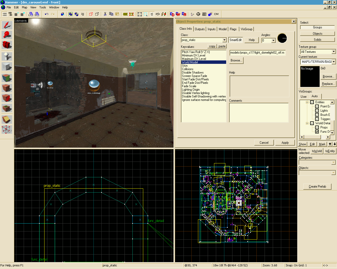
Task: Choose the Apply current texture tool
Action: pyautogui.click(x=7, y=88)
